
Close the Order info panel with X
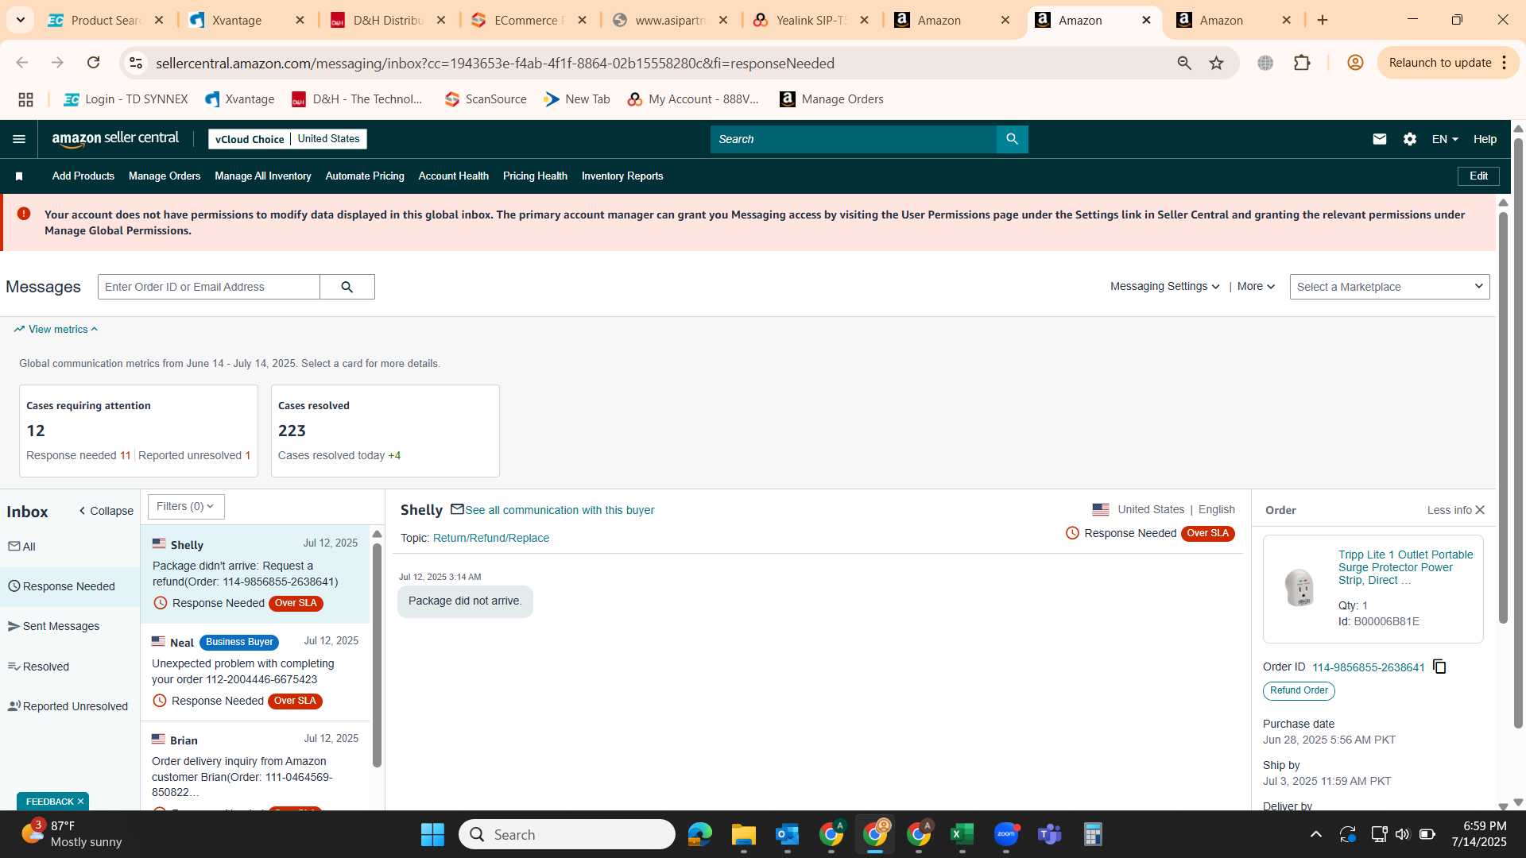pyautogui.click(x=1480, y=510)
